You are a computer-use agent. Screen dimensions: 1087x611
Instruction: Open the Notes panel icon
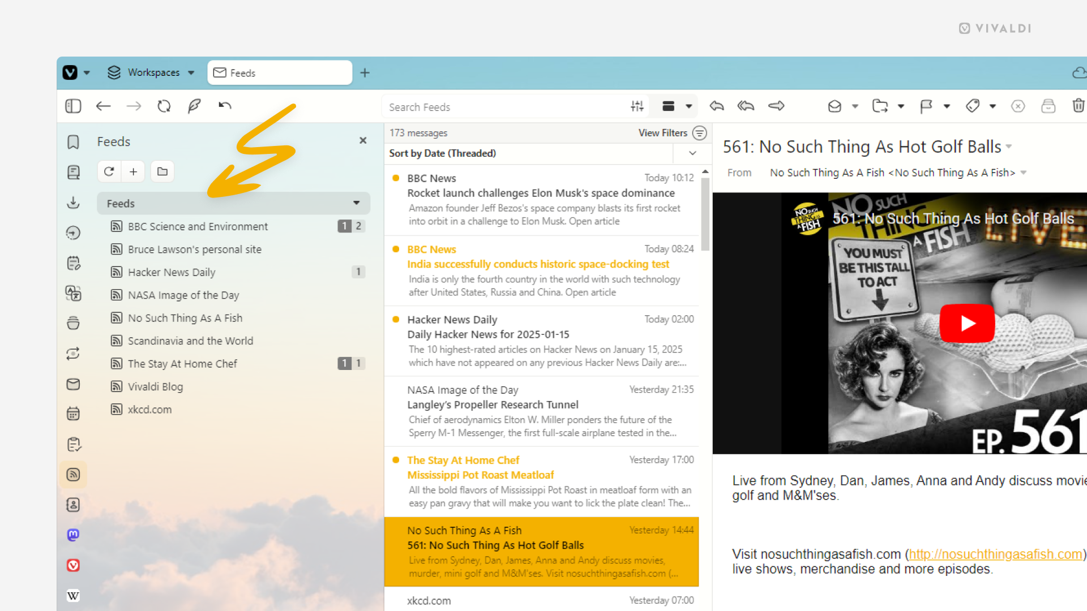[73, 263]
